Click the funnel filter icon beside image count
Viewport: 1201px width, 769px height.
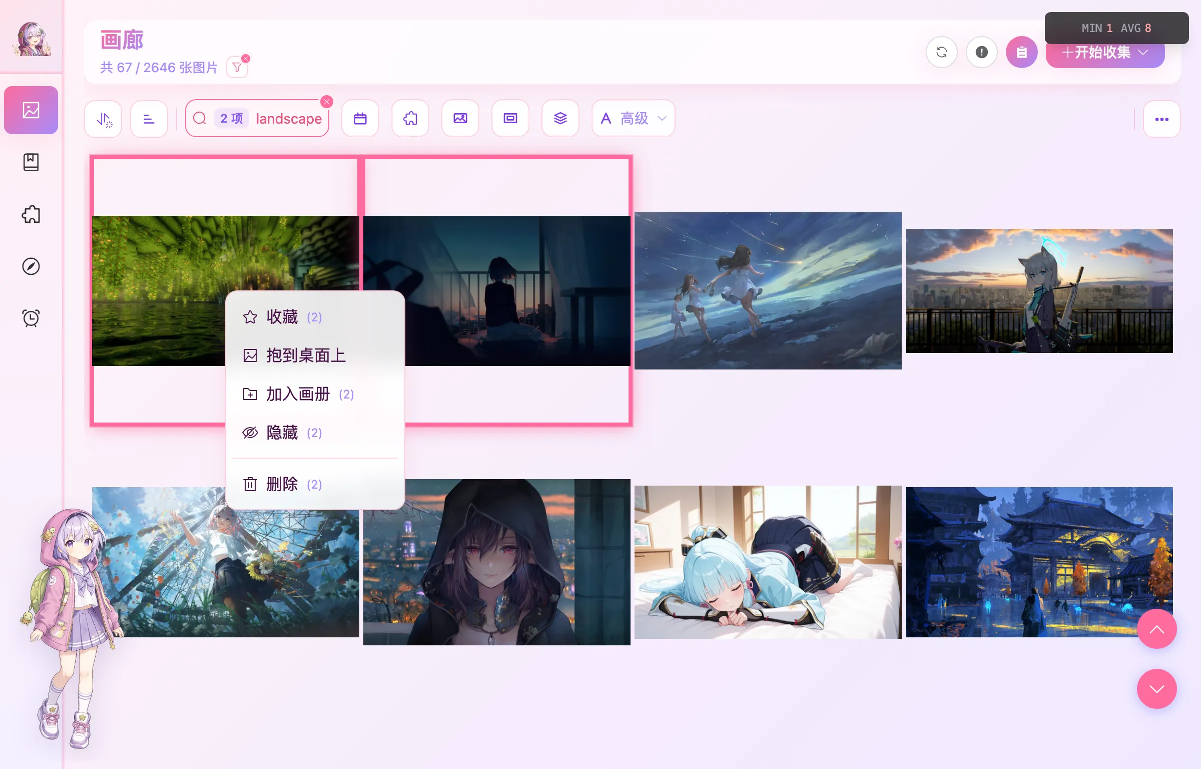(237, 68)
